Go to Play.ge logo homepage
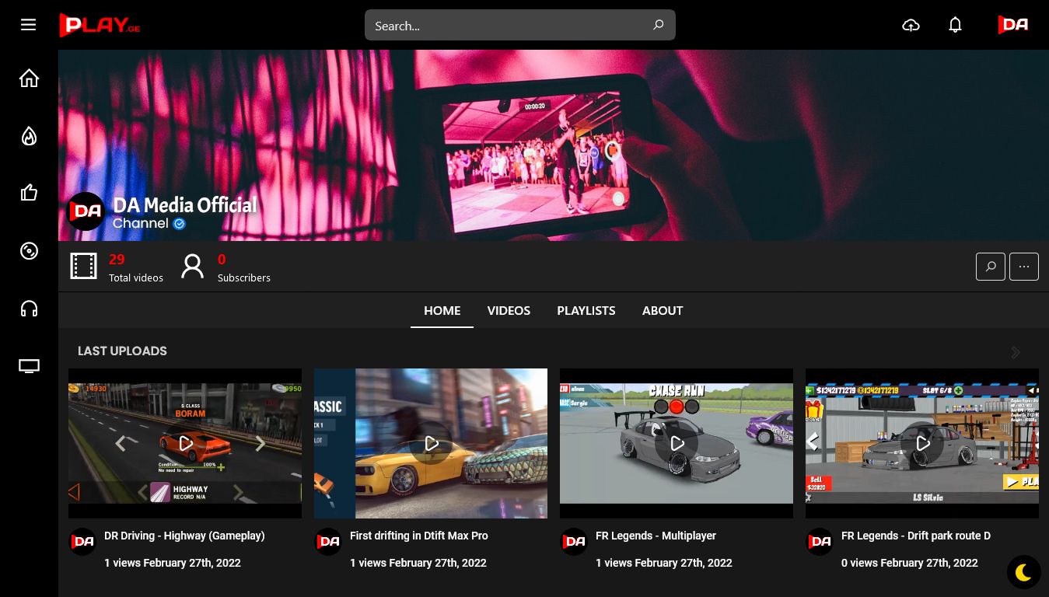This screenshot has width=1049, height=597. click(x=100, y=25)
